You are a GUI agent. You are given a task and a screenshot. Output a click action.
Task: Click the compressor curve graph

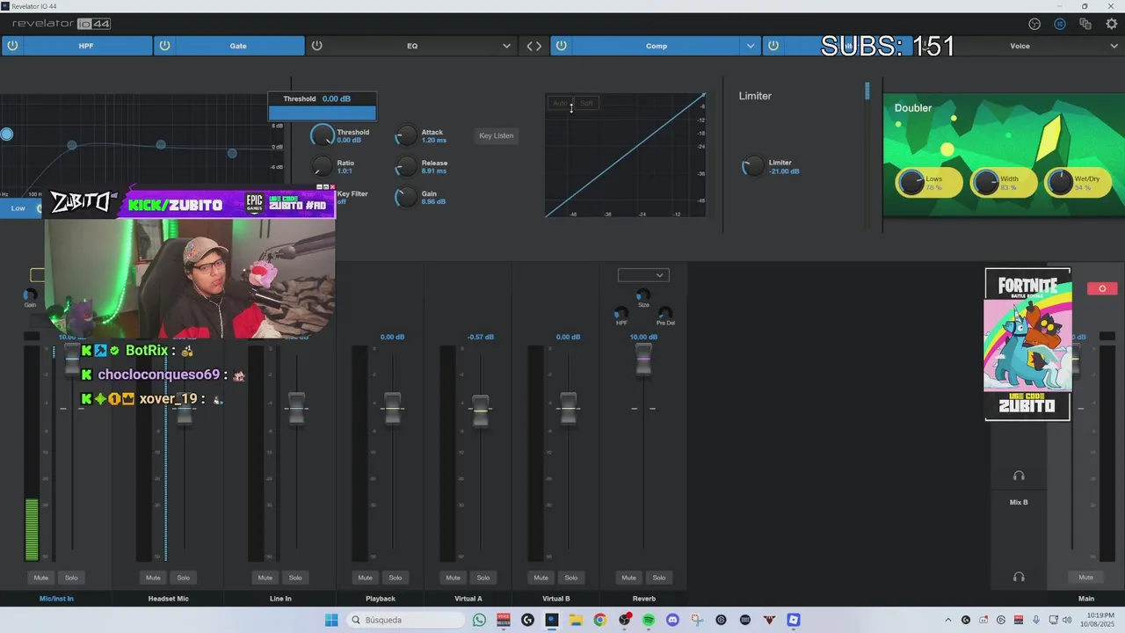point(625,155)
